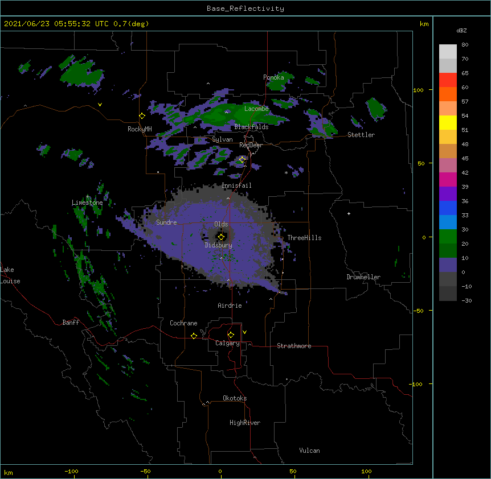Click the Okotoks town label

[x=235, y=398]
